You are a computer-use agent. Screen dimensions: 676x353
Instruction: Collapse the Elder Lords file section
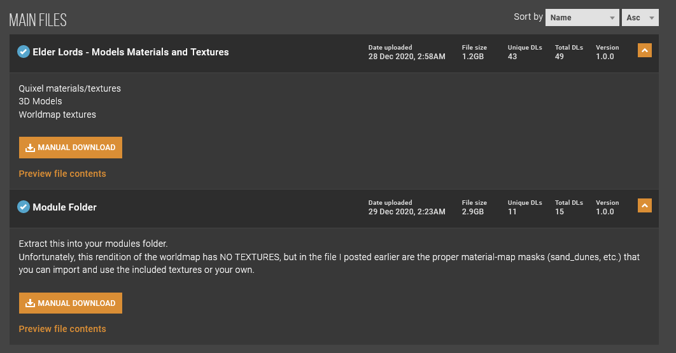[645, 50]
